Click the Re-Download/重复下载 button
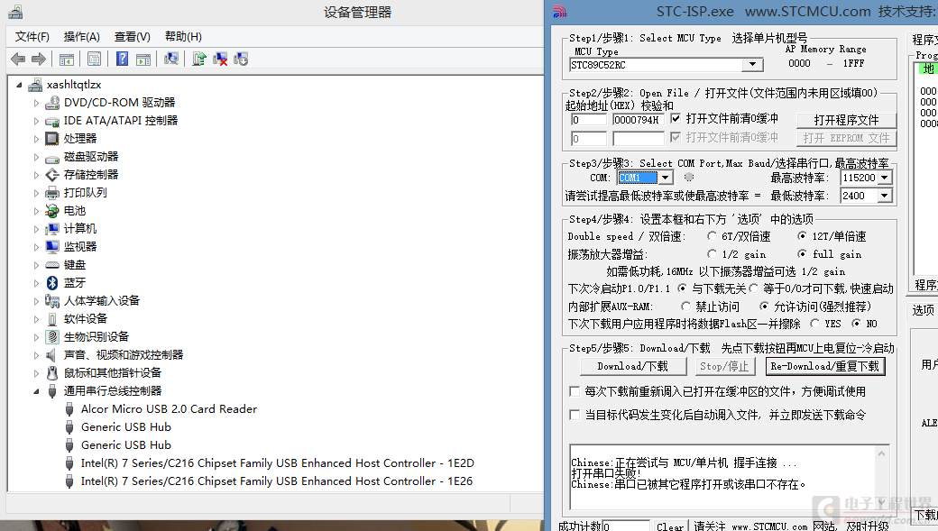The image size is (938, 531). (x=825, y=366)
